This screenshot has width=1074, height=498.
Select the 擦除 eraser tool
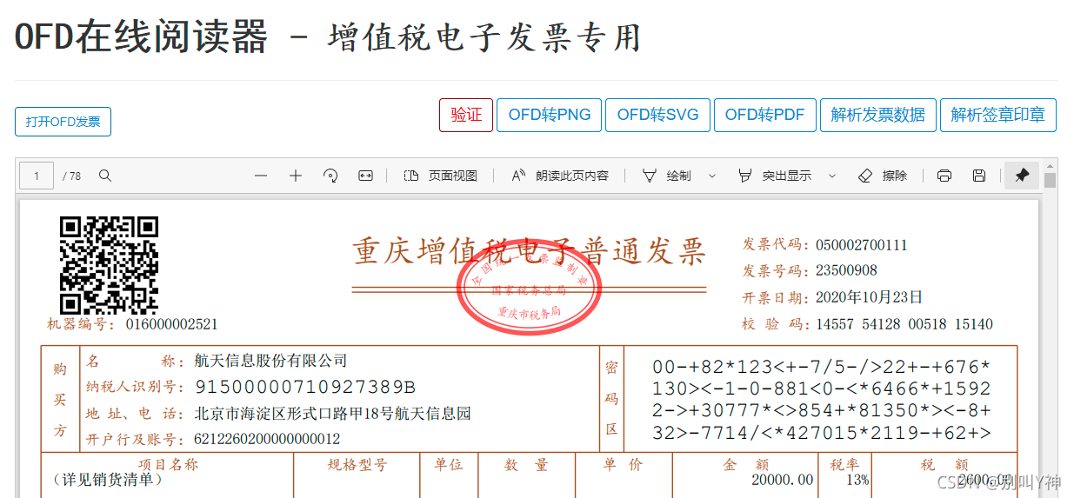coord(883,176)
